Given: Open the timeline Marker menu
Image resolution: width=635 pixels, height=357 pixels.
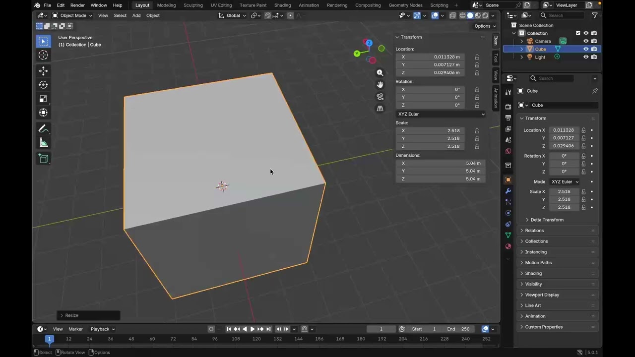Looking at the screenshot, I should (75, 329).
